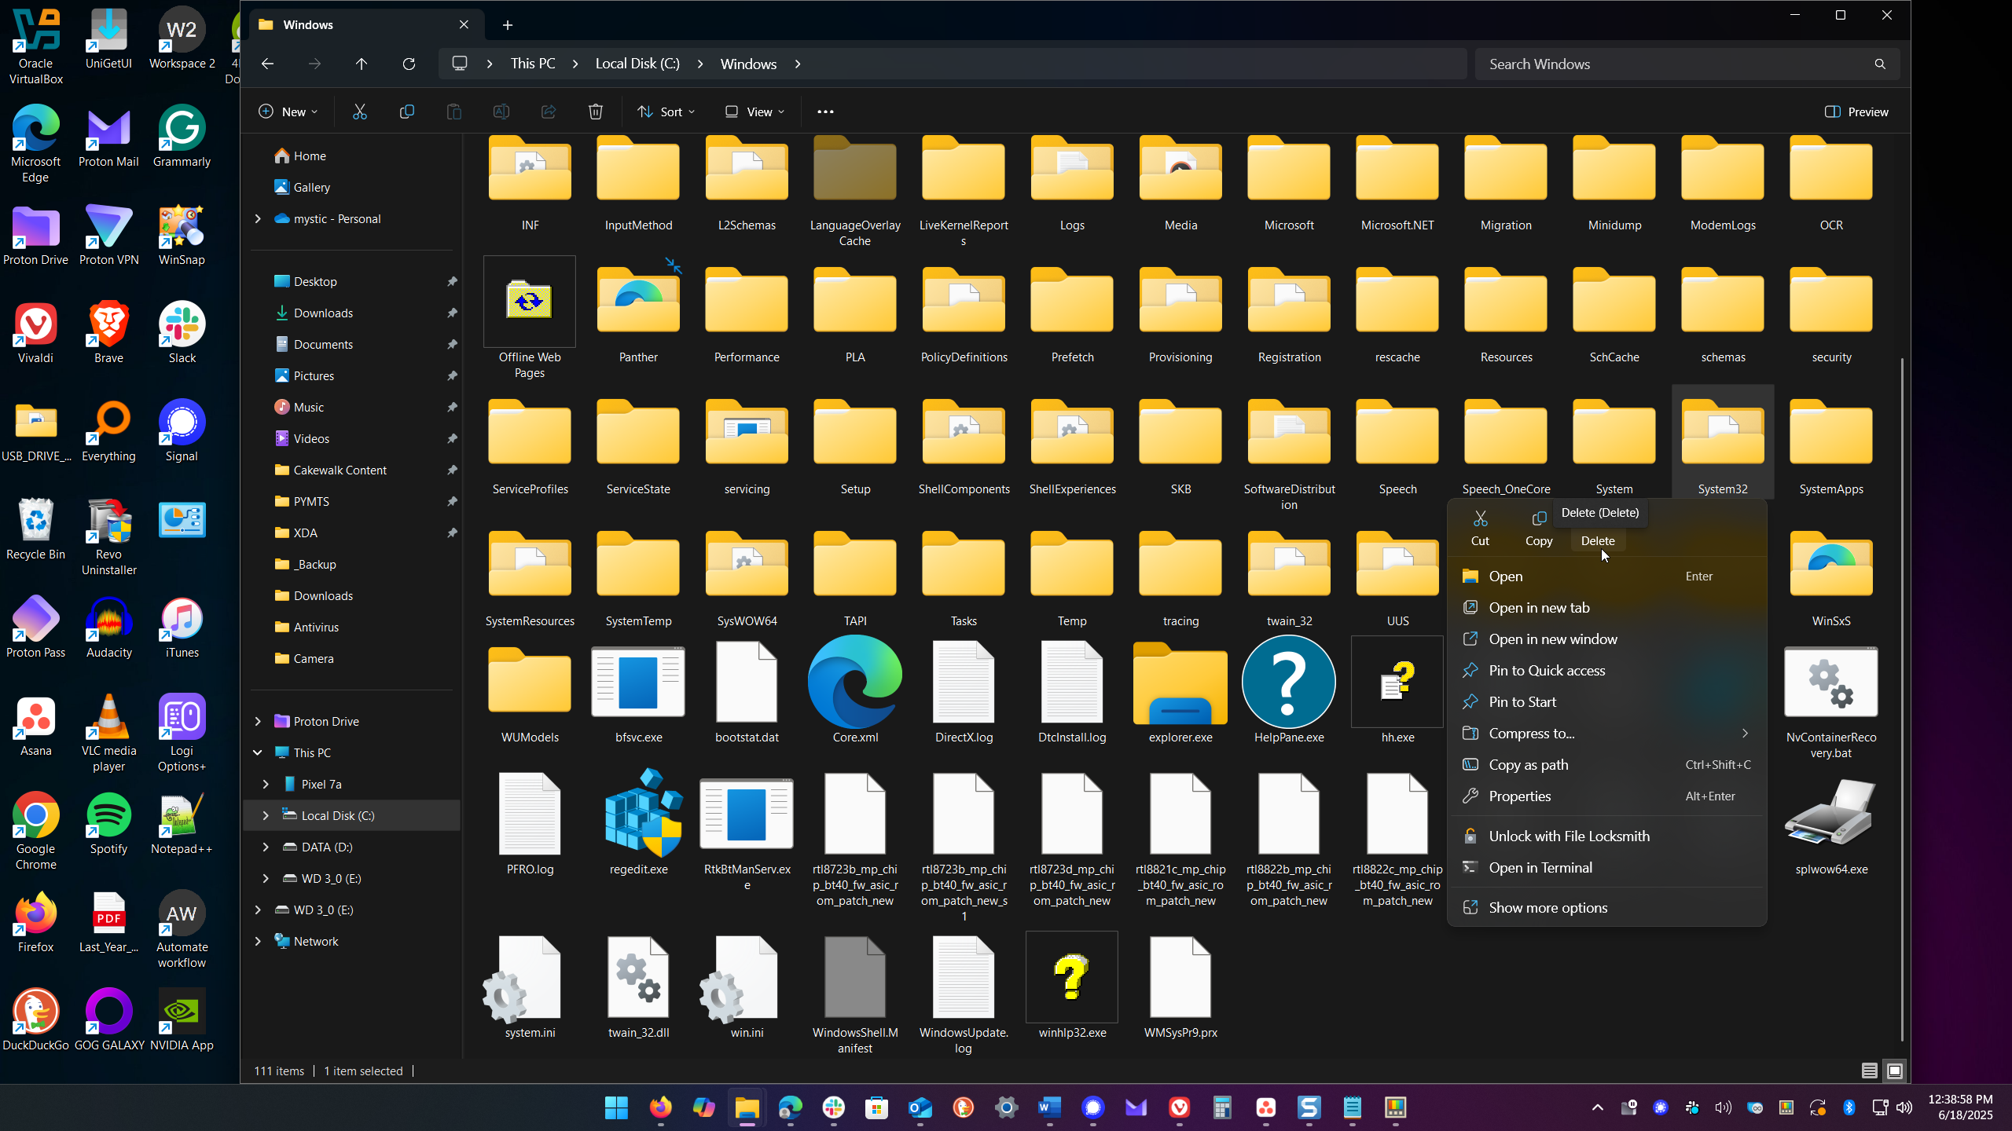Switch to details view icon in status bar
The height and width of the screenshot is (1131, 2012).
pyautogui.click(x=1870, y=1071)
